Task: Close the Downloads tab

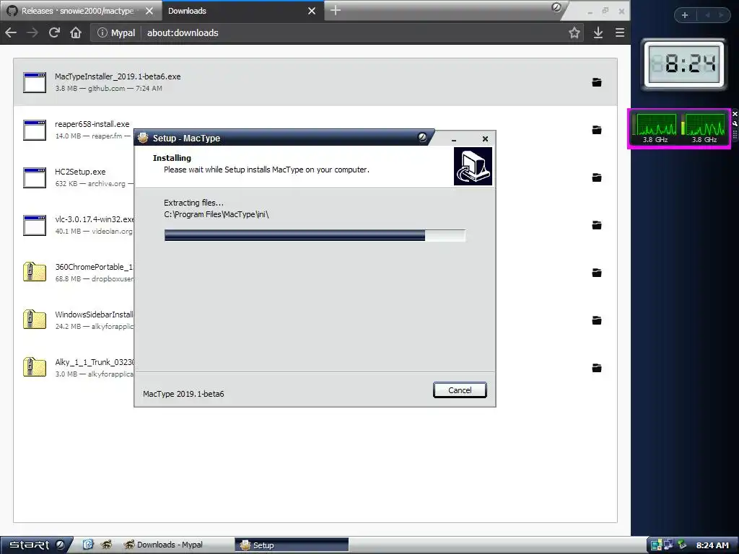Action: (x=312, y=10)
